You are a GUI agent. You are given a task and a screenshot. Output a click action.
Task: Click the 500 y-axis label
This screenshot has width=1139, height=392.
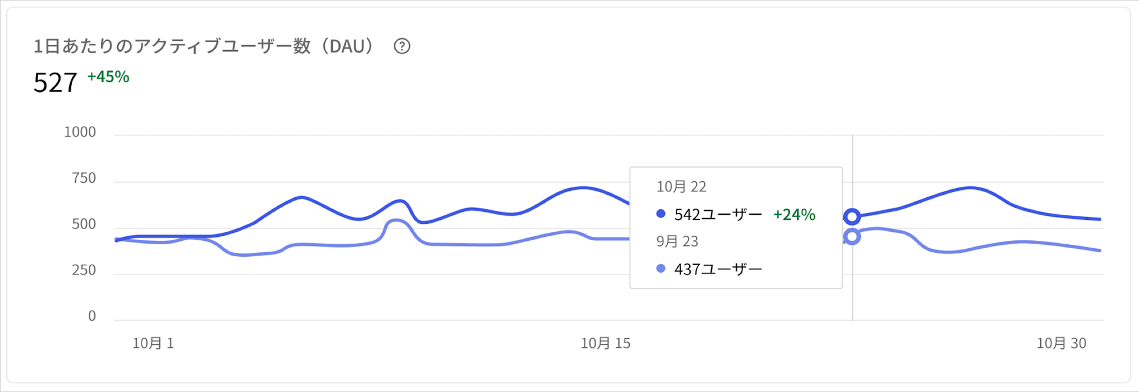pos(84,224)
